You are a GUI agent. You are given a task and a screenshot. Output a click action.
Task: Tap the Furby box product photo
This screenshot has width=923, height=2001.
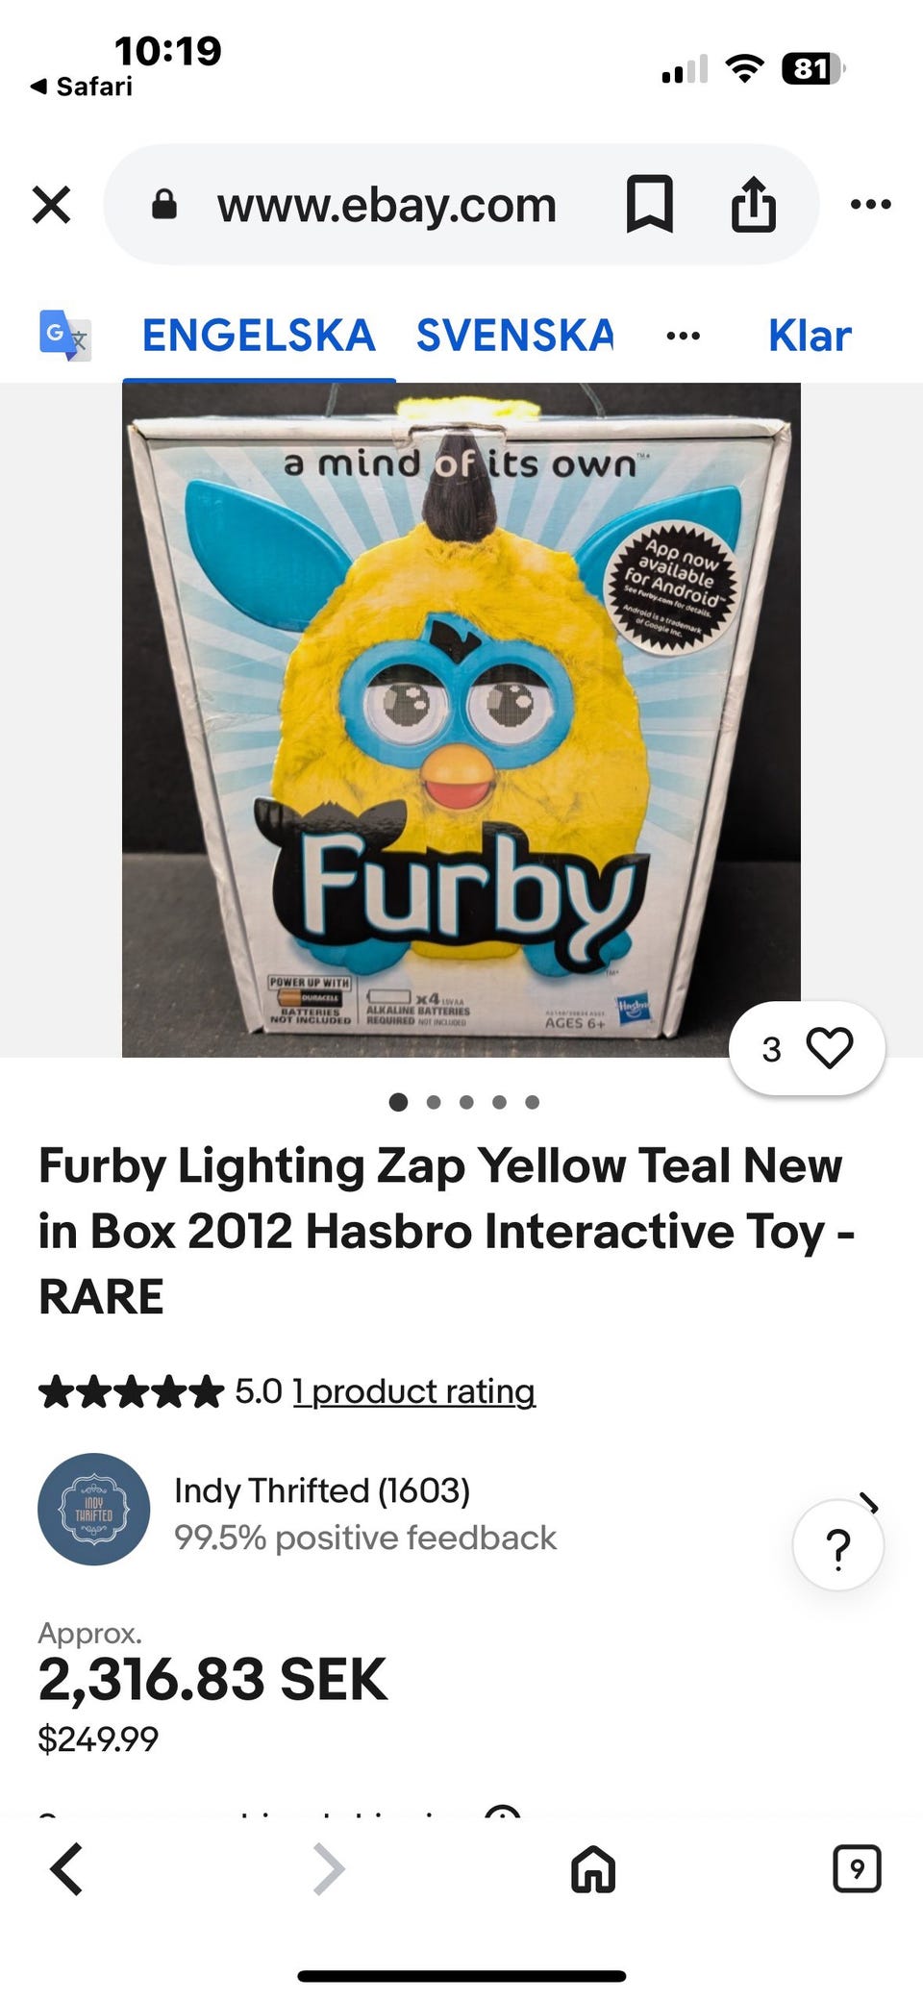(x=461, y=719)
